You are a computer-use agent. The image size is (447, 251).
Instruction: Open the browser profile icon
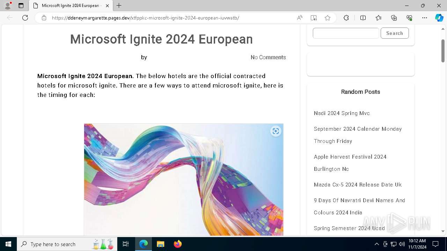[8, 6]
